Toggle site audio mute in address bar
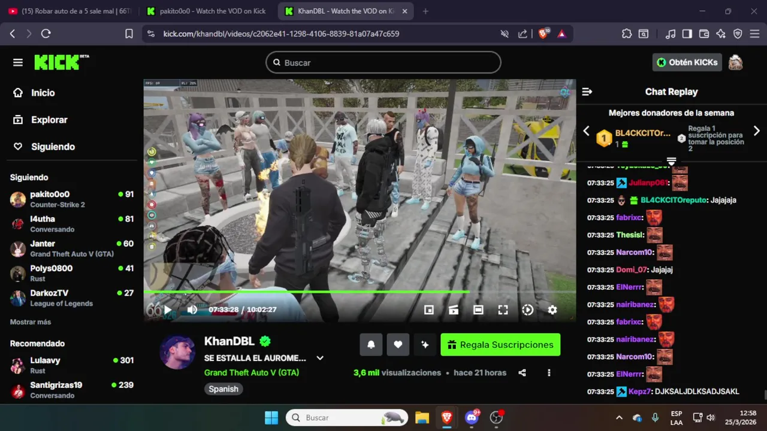This screenshot has height=431, width=767. click(x=505, y=34)
